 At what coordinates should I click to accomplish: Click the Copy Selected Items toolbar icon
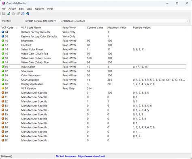coord(13,14)
